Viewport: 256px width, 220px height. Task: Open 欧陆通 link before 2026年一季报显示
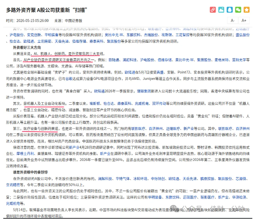(x=99, y=91)
